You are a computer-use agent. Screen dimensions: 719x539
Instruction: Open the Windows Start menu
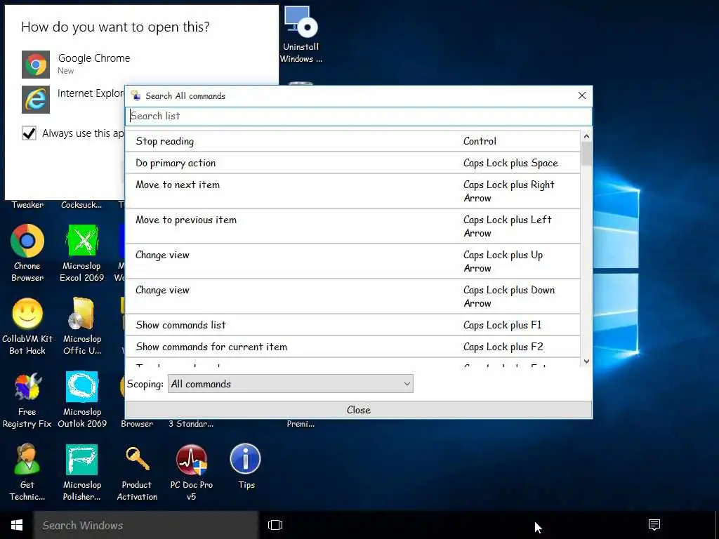coord(17,525)
